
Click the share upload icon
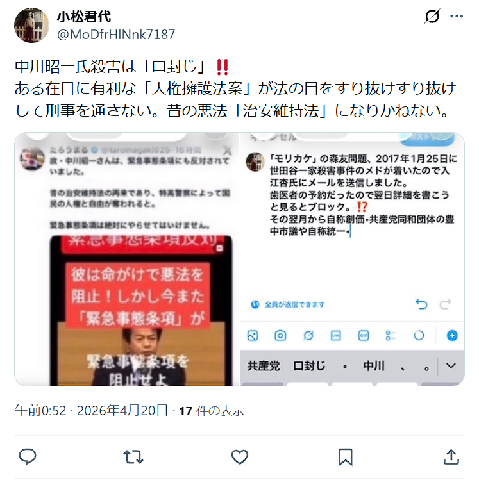point(451,457)
